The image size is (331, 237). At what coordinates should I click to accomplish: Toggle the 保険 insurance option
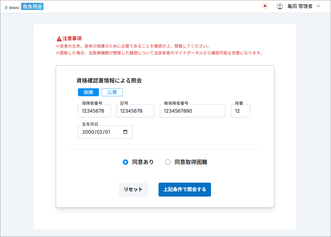(88, 92)
